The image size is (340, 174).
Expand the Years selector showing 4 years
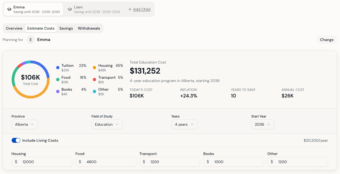[185, 124]
